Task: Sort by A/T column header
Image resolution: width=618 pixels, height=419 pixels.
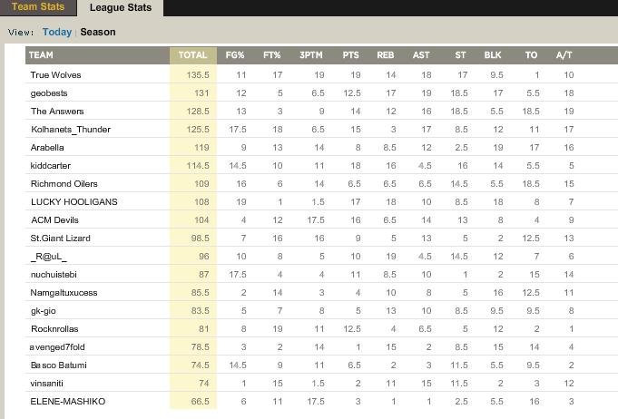Action: [x=564, y=55]
